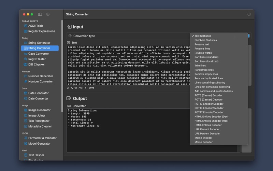This screenshot has height=171, width=273.
Task: Click the Text Hasher icon
Action: pyautogui.click(x=26, y=155)
